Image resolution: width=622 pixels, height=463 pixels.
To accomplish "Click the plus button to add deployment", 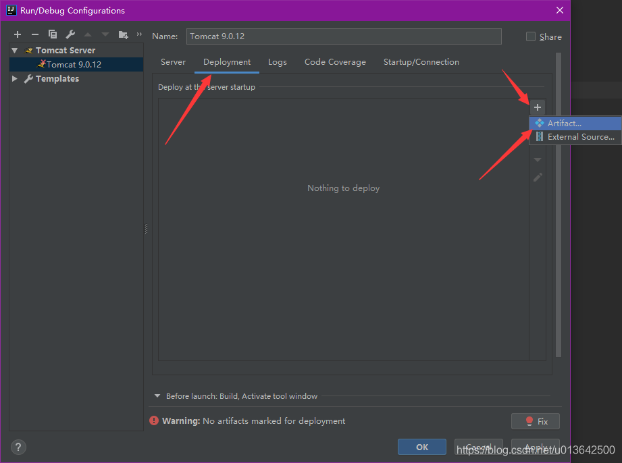I will tap(538, 107).
